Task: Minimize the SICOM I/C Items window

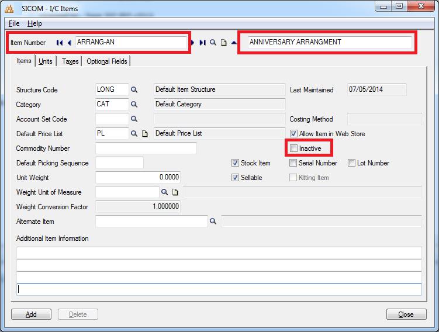Action: 383,6
